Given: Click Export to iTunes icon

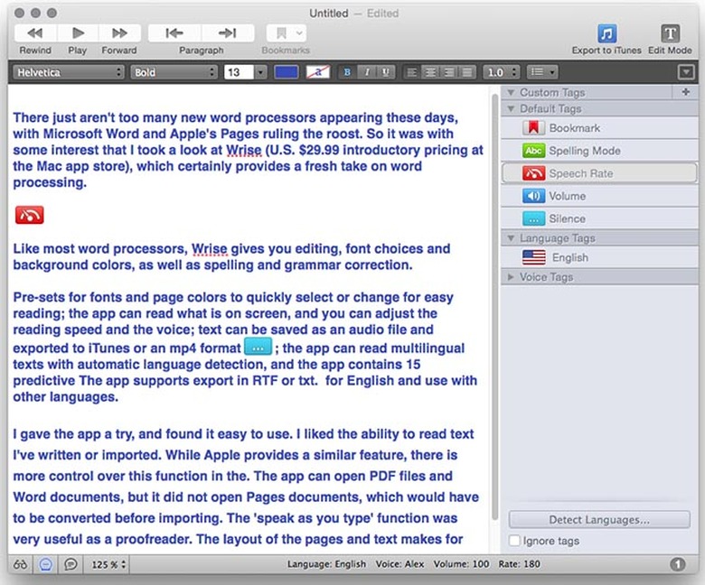Looking at the screenshot, I should (x=606, y=33).
